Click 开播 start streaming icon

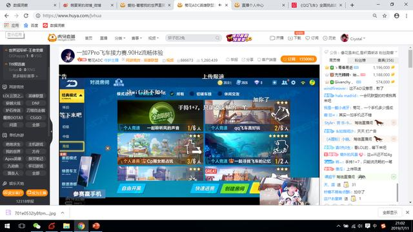272,38
